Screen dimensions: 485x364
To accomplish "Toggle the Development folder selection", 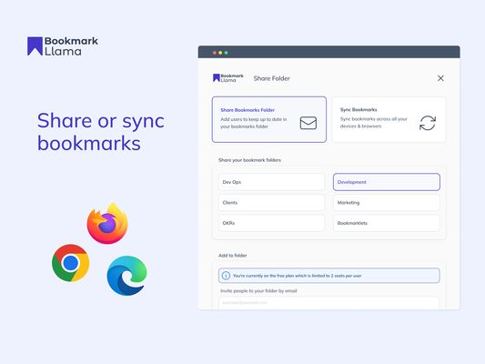I will point(387,182).
